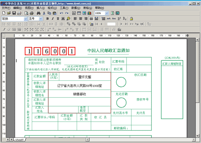This screenshot has width=201, height=143.
Task: Open the font color palette icon
Action: [x=68, y=18]
